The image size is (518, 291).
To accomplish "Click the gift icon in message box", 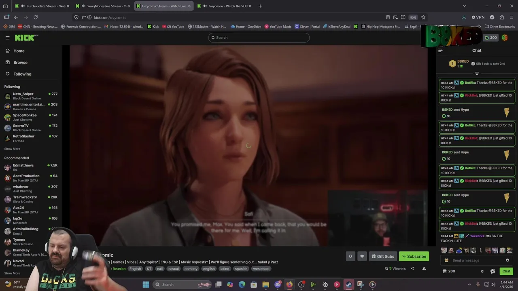I will (446, 260).
